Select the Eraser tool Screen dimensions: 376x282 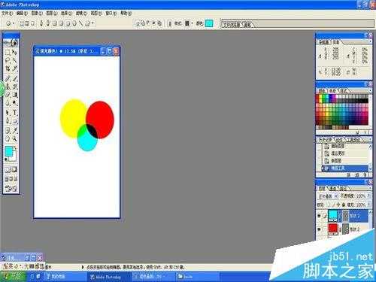click(8, 95)
